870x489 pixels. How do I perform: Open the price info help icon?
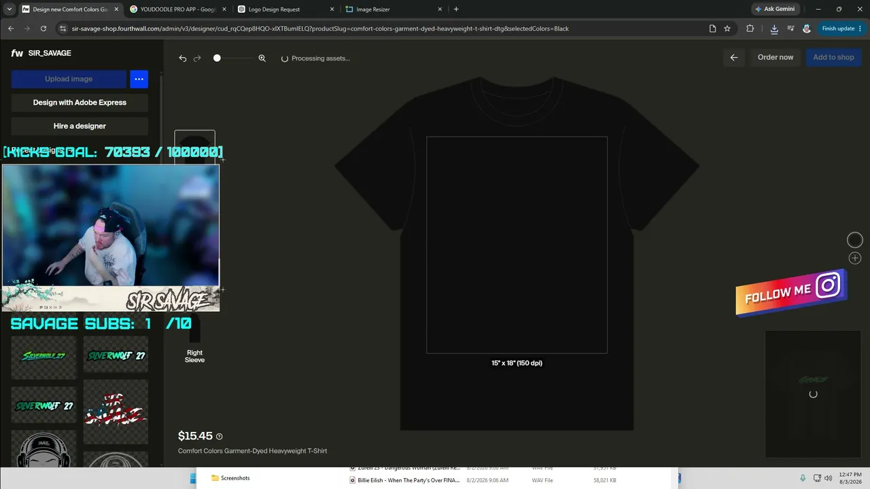pos(219,437)
